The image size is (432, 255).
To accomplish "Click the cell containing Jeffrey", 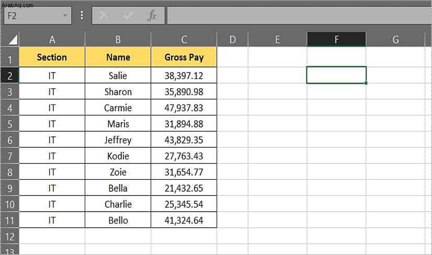I will point(118,140).
